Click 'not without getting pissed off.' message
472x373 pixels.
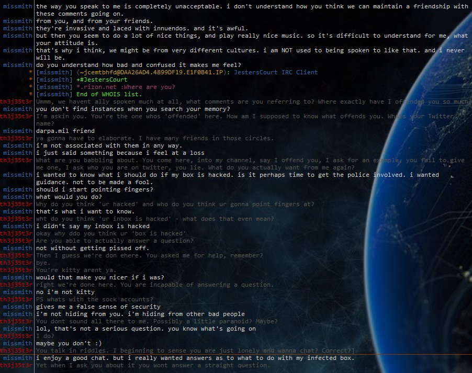click(x=85, y=248)
